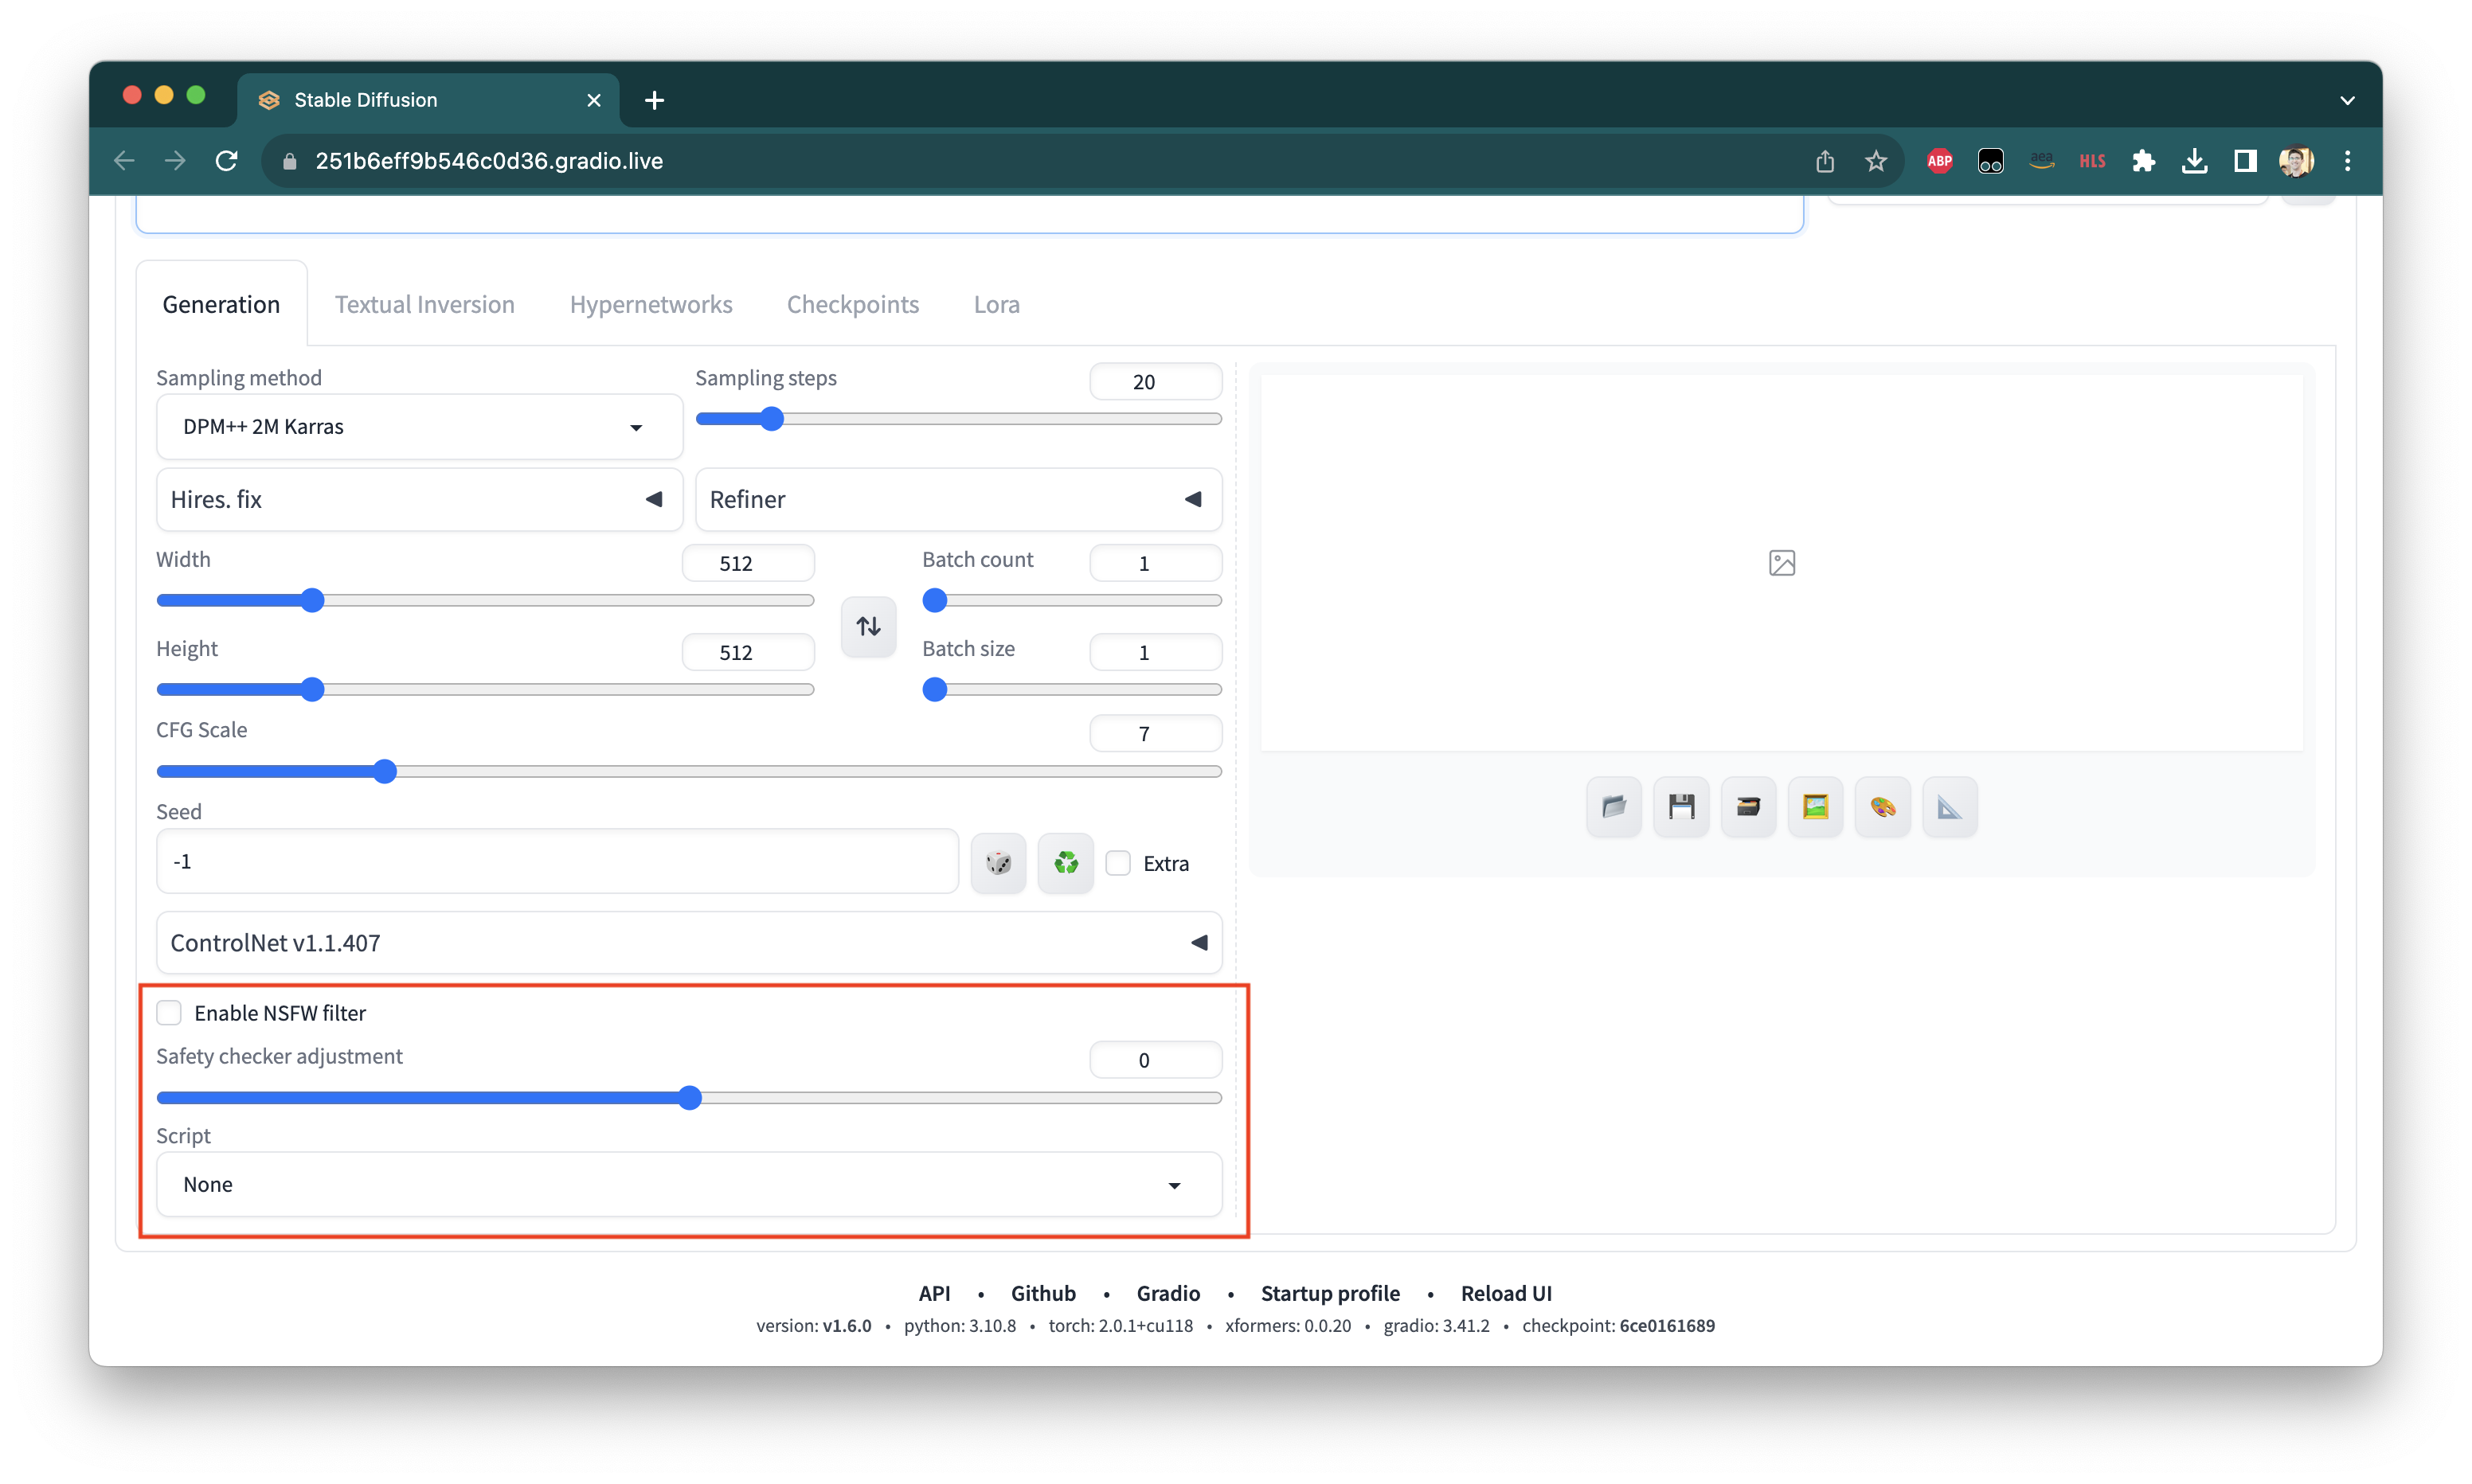Save images as zip archive
This screenshot has width=2472, height=1484.
pyautogui.click(x=1749, y=806)
